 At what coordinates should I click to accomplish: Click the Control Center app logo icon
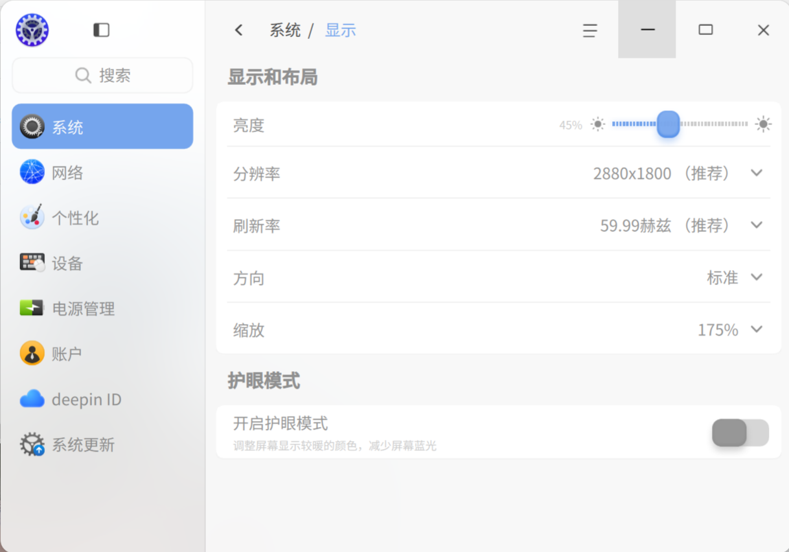[32, 30]
